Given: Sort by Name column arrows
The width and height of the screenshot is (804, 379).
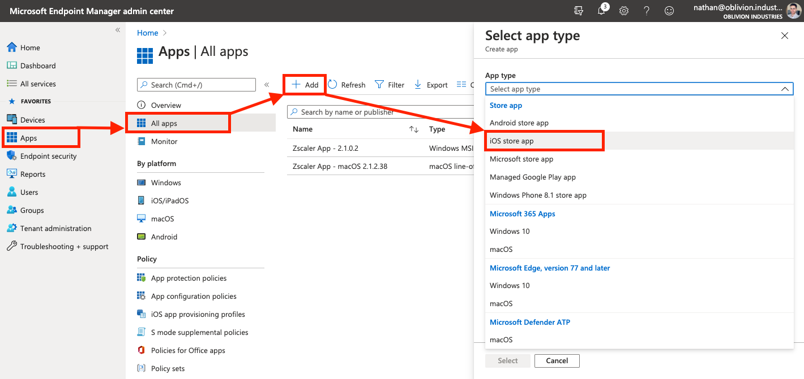Looking at the screenshot, I should click(x=414, y=129).
